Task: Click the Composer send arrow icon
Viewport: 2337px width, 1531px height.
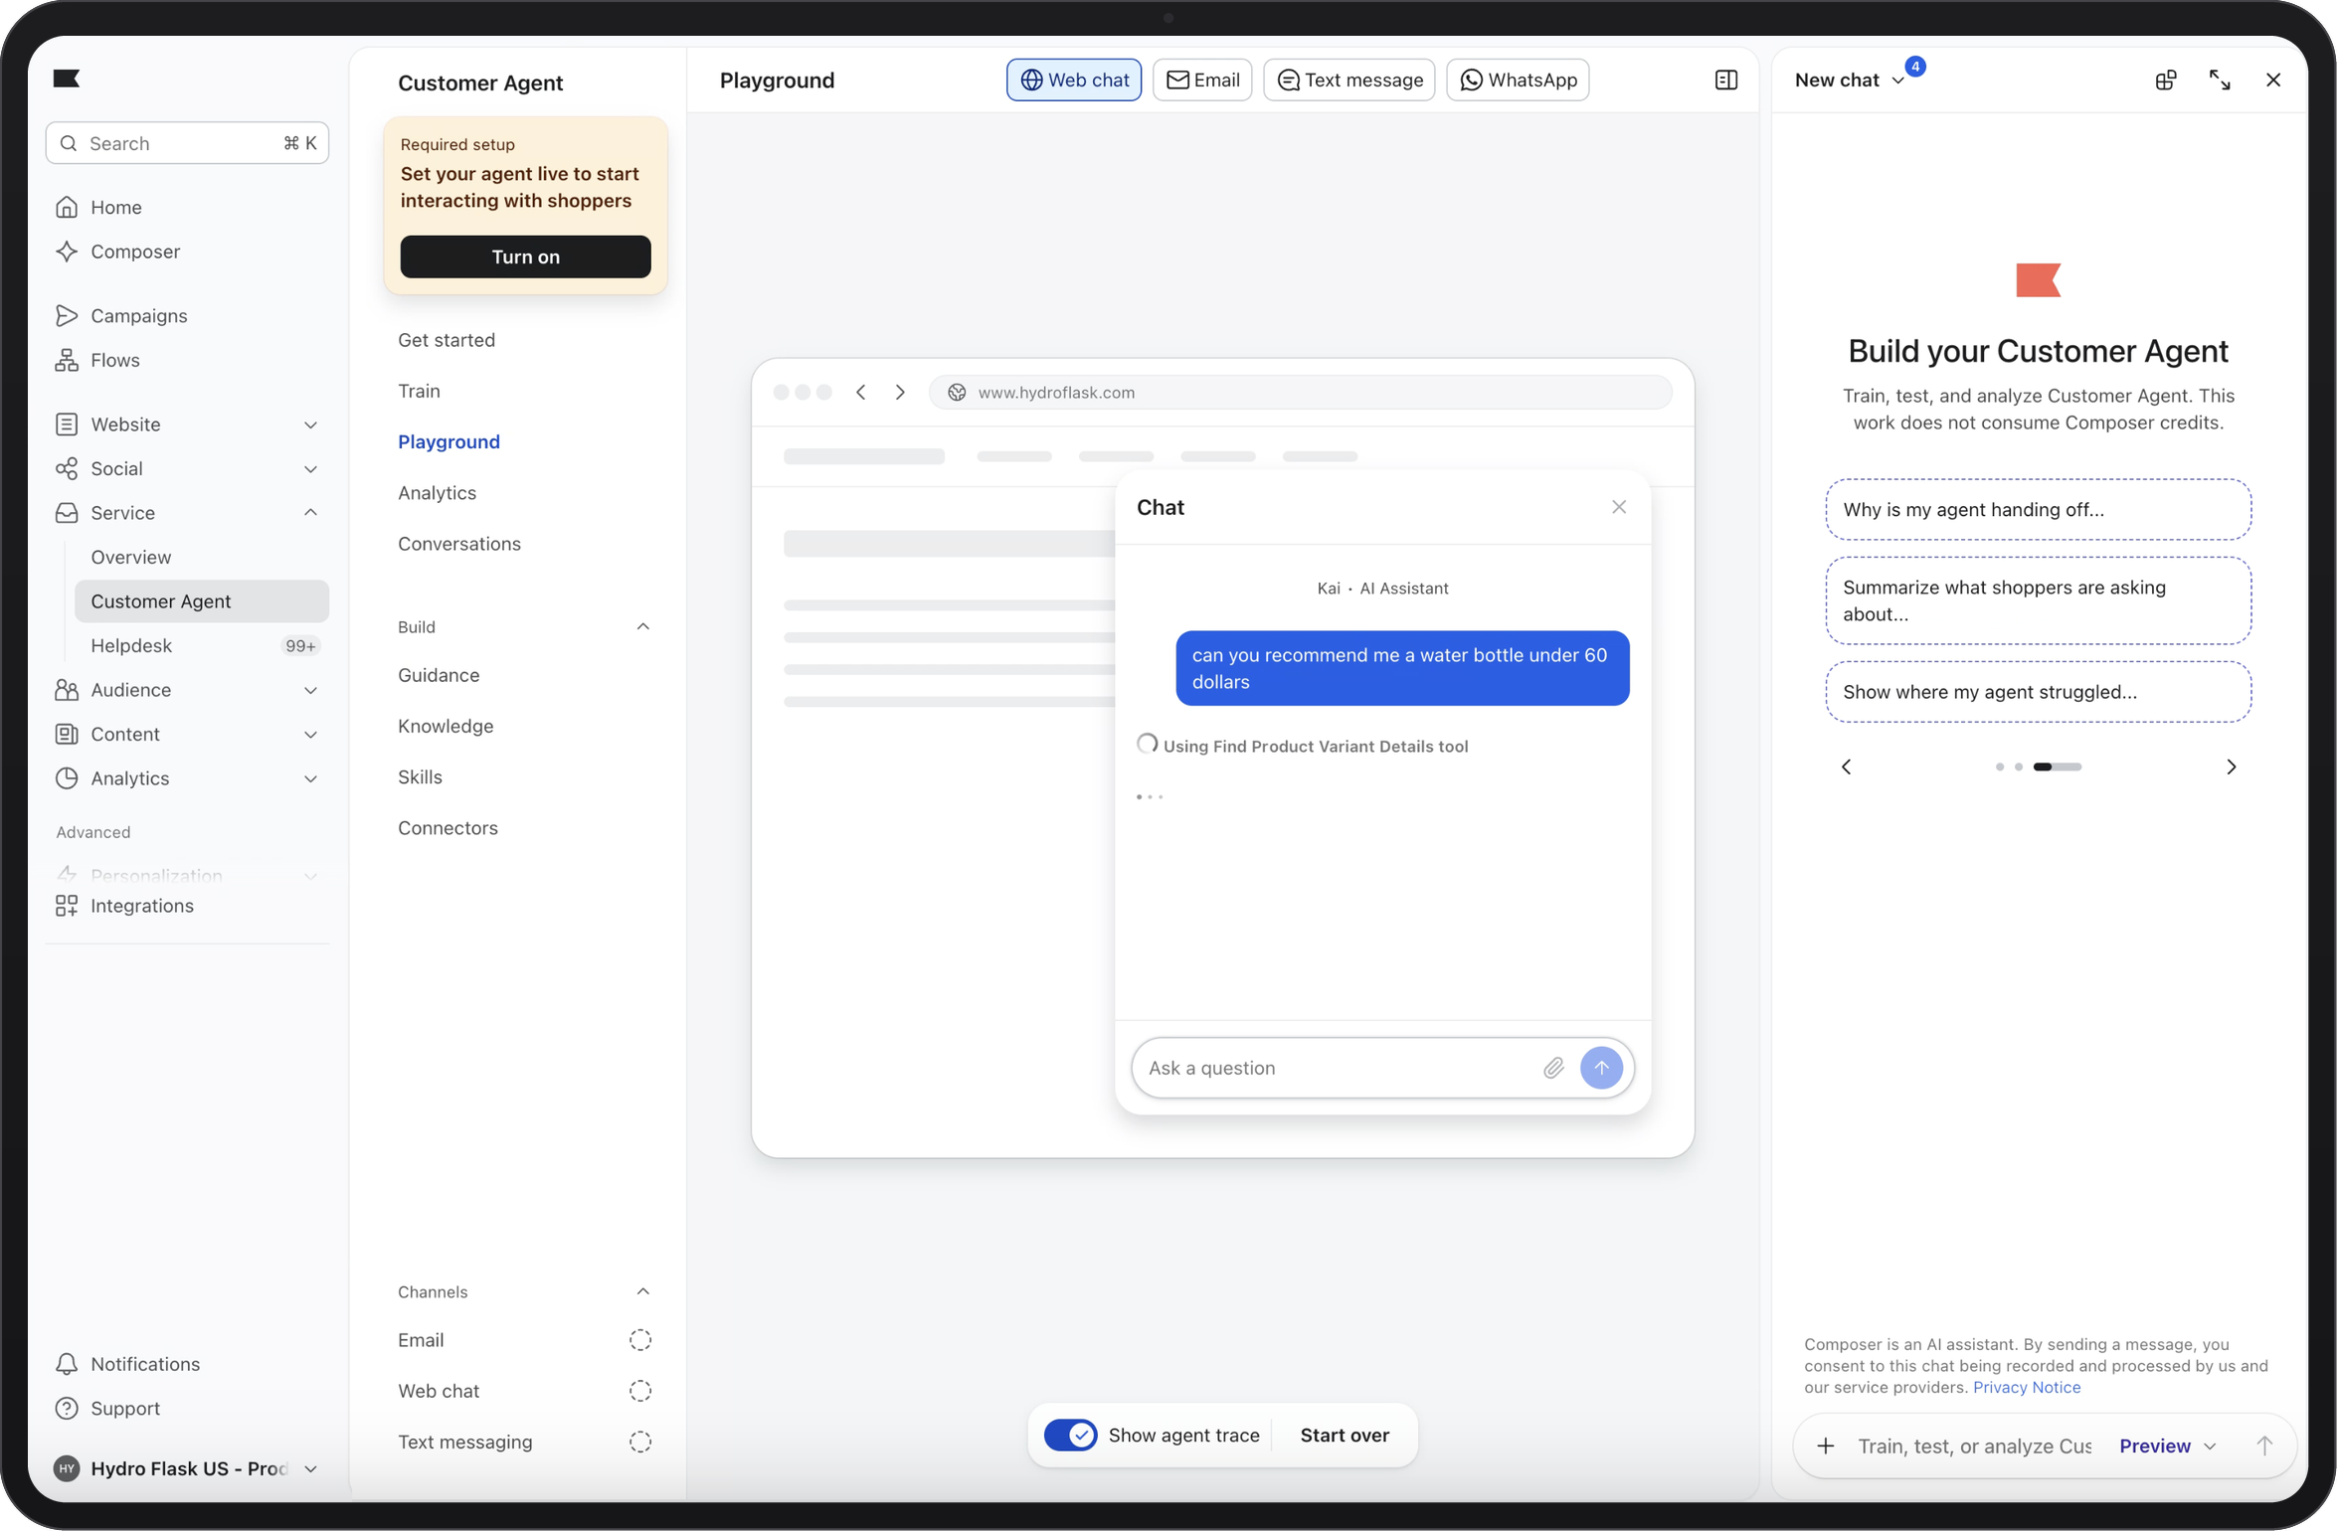Action: [2264, 1446]
